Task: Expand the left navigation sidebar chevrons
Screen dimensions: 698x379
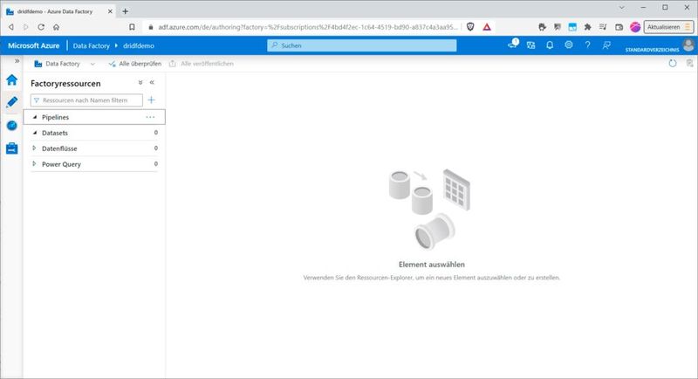Action: pos(17,61)
